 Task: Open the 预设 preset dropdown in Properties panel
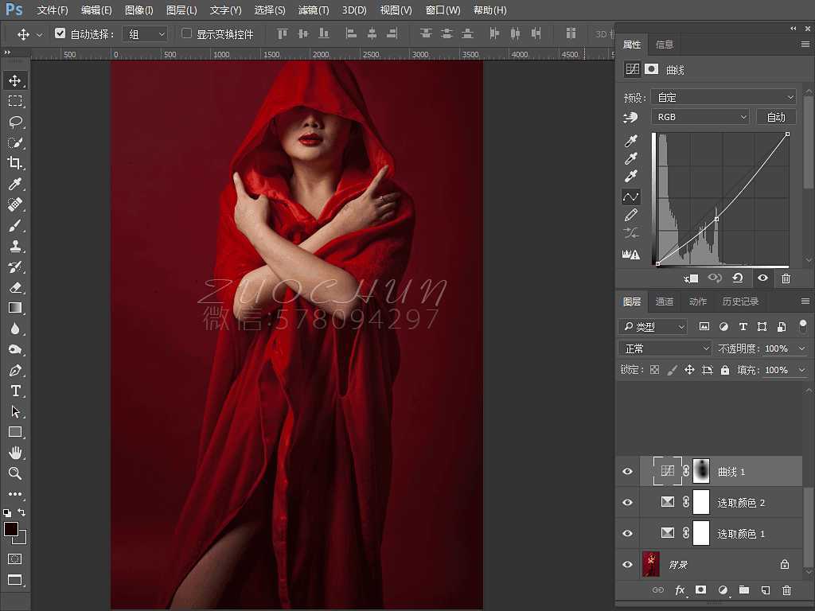click(723, 96)
